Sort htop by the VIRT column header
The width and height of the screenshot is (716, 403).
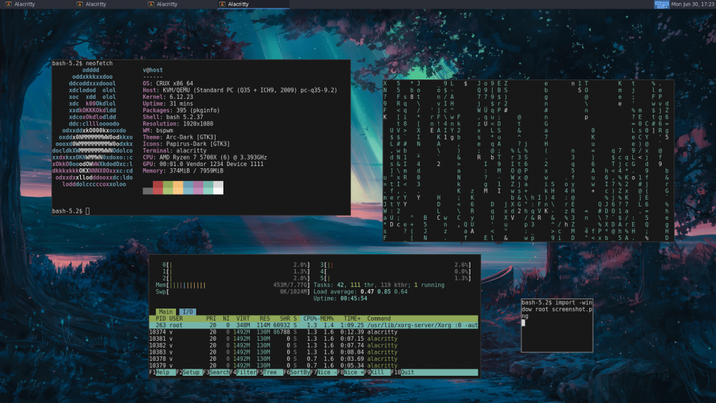(243, 319)
